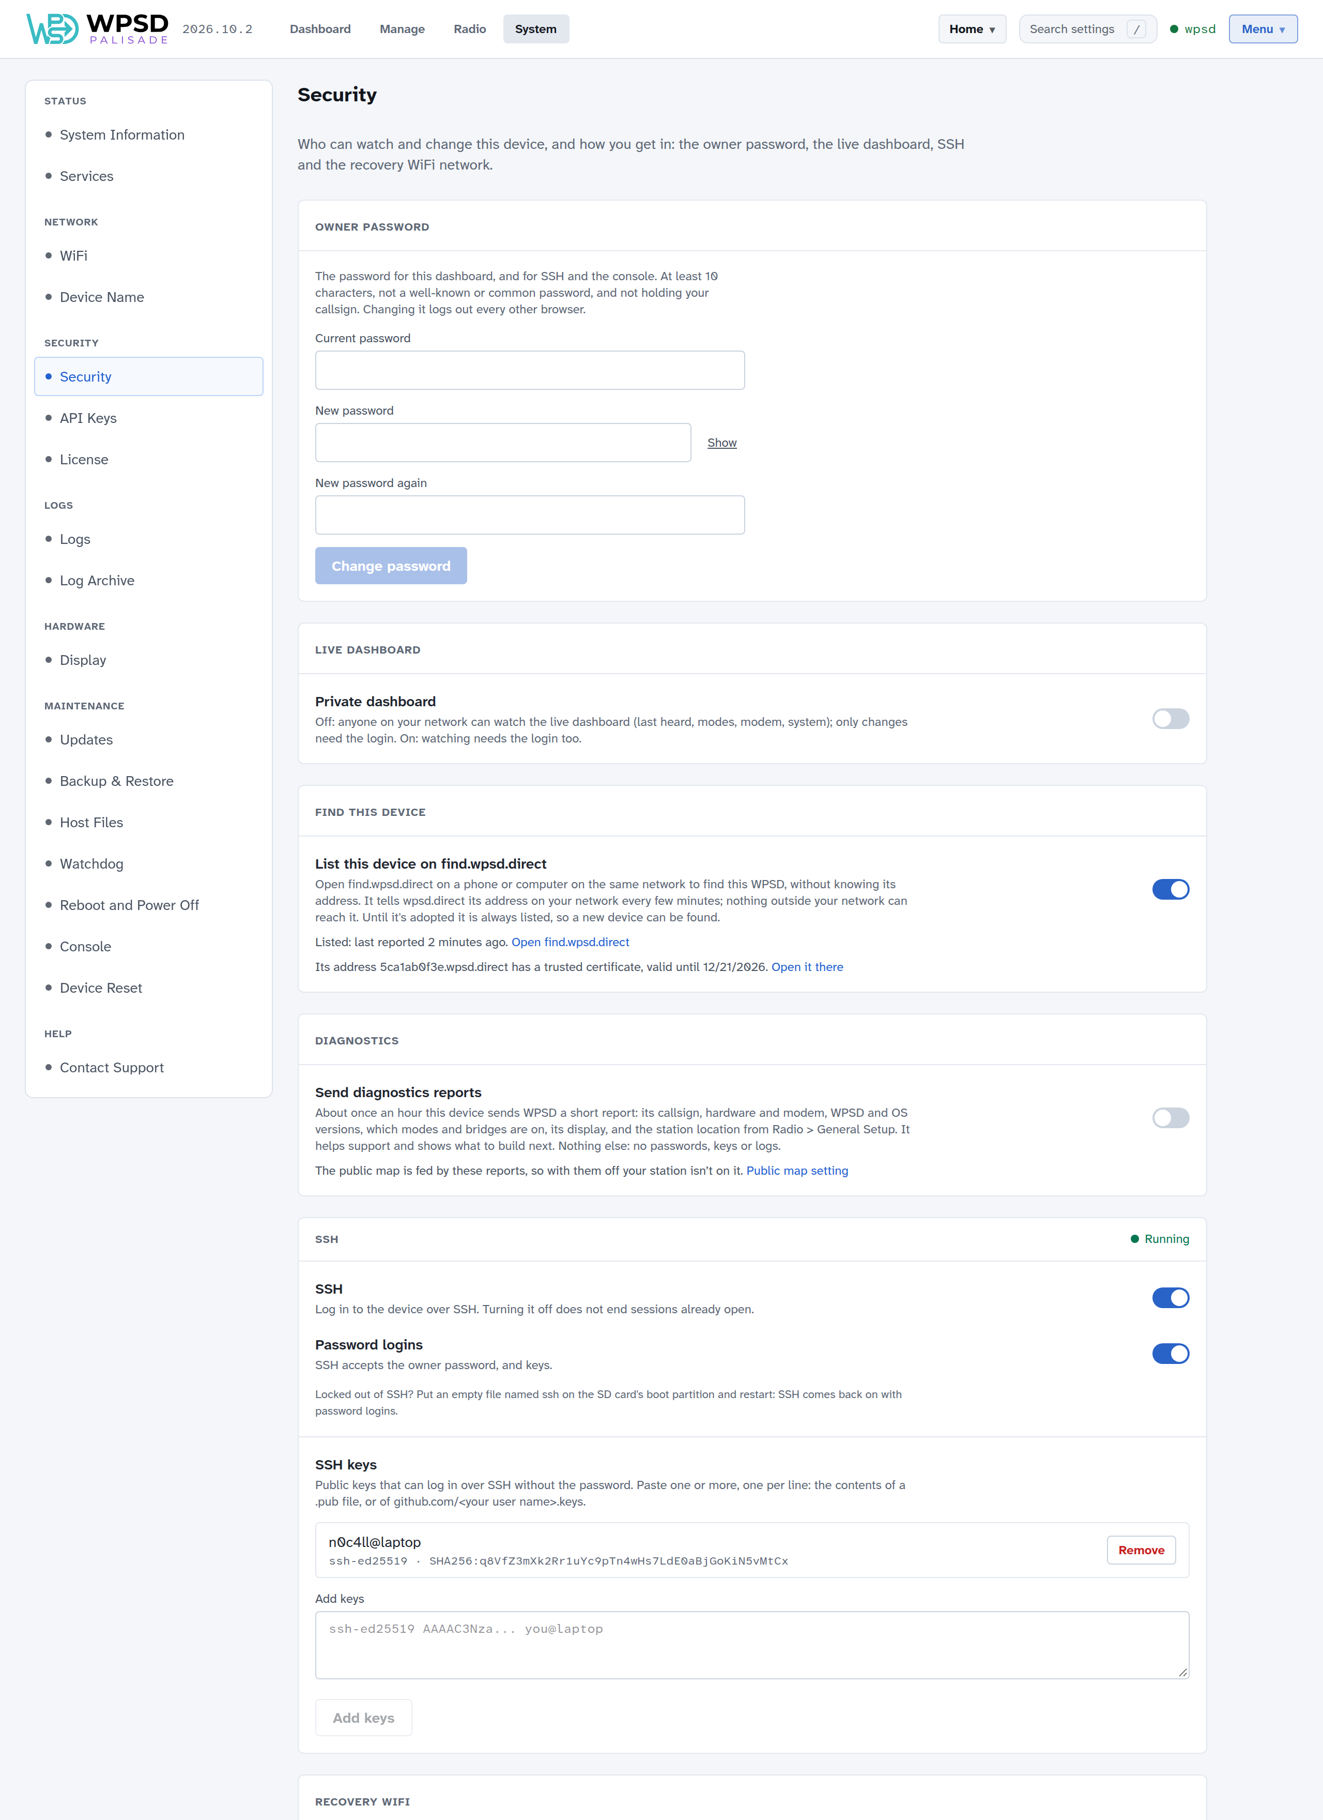Viewport: 1323px width, 1820px height.
Task: Open find.wpsd.direct link
Action: tap(571, 942)
